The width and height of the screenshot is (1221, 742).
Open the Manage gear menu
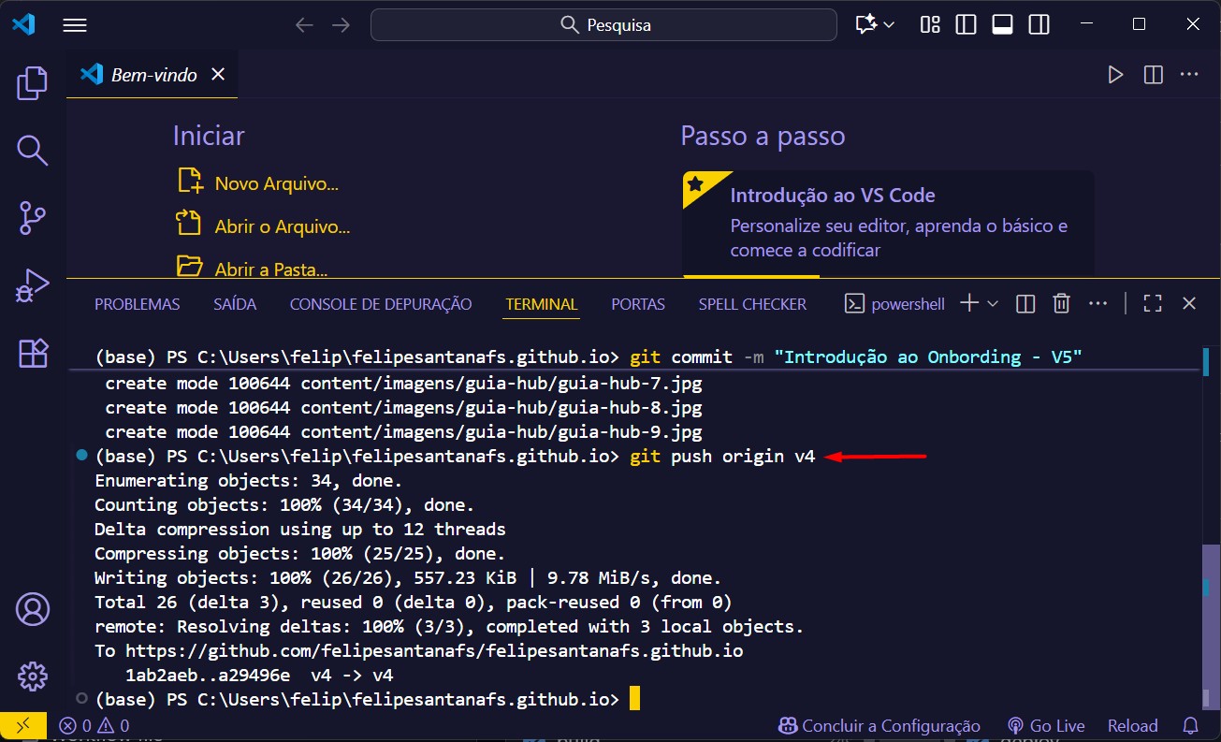coord(33,675)
